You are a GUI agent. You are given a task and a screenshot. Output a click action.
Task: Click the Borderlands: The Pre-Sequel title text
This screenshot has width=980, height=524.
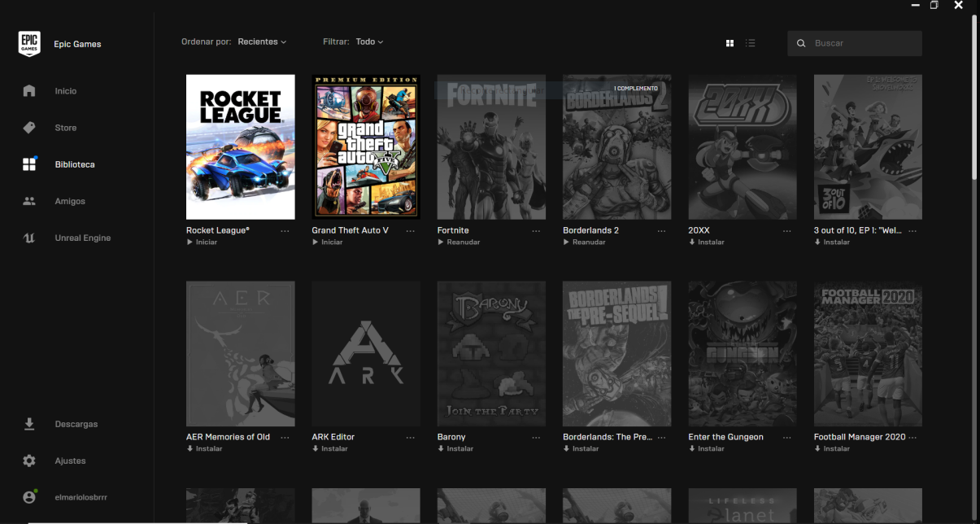point(608,437)
